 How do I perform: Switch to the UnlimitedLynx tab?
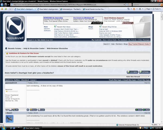[x=71, y=9]
